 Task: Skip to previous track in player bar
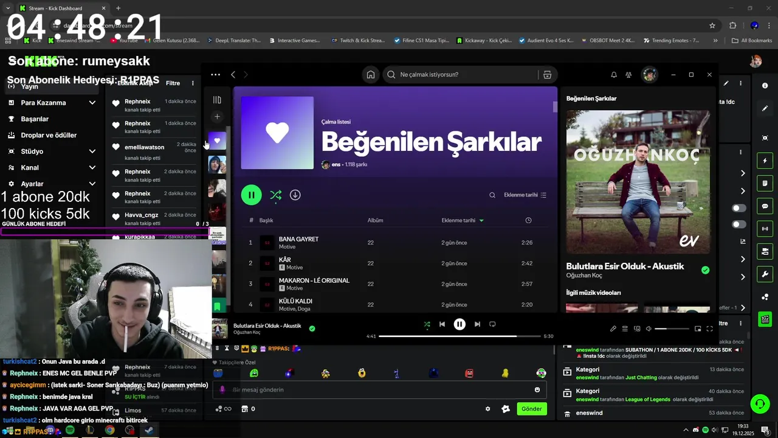442,324
